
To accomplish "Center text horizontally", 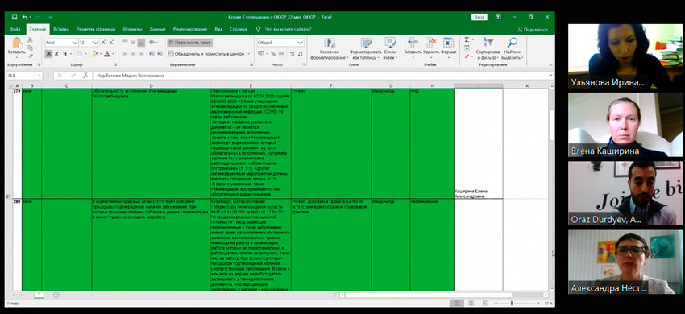I will click(133, 54).
